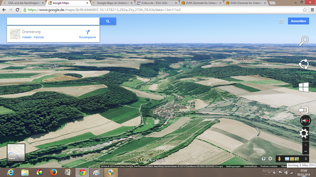
Task: Click the browser forward arrow
Action: [x=11, y=9]
